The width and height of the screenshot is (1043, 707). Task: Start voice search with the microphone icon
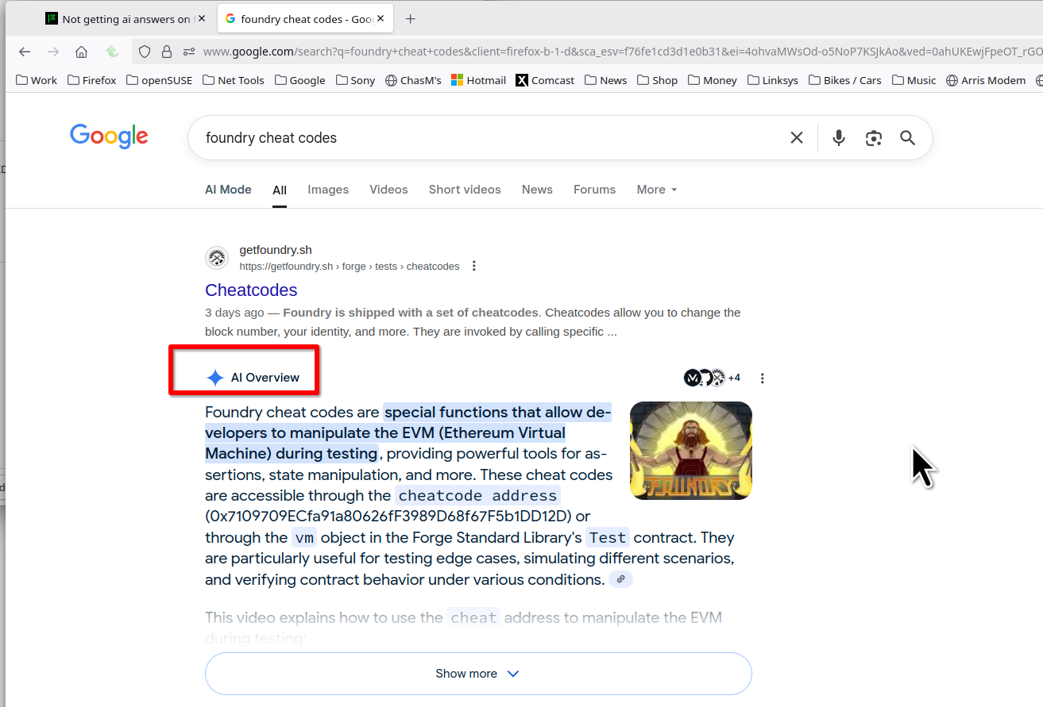pyautogui.click(x=839, y=138)
